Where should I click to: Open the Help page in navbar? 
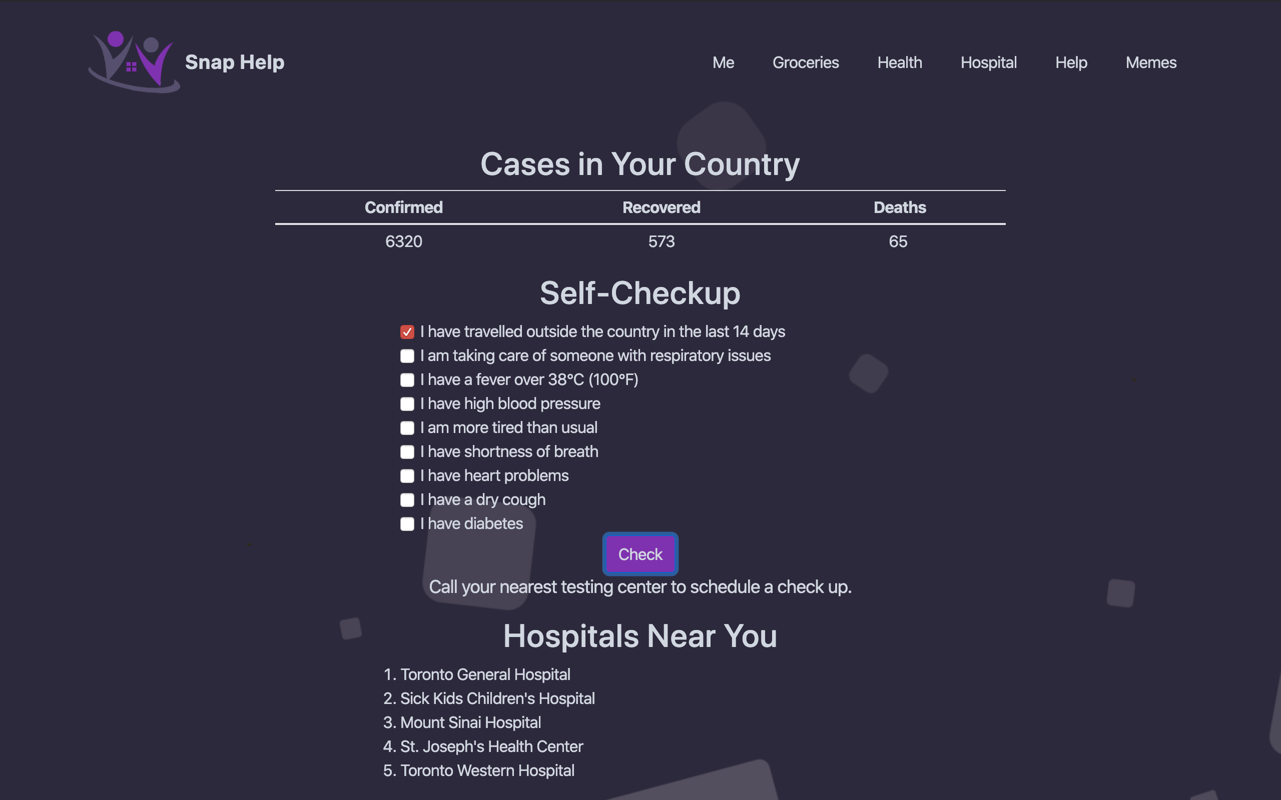(x=1071, y=62)
